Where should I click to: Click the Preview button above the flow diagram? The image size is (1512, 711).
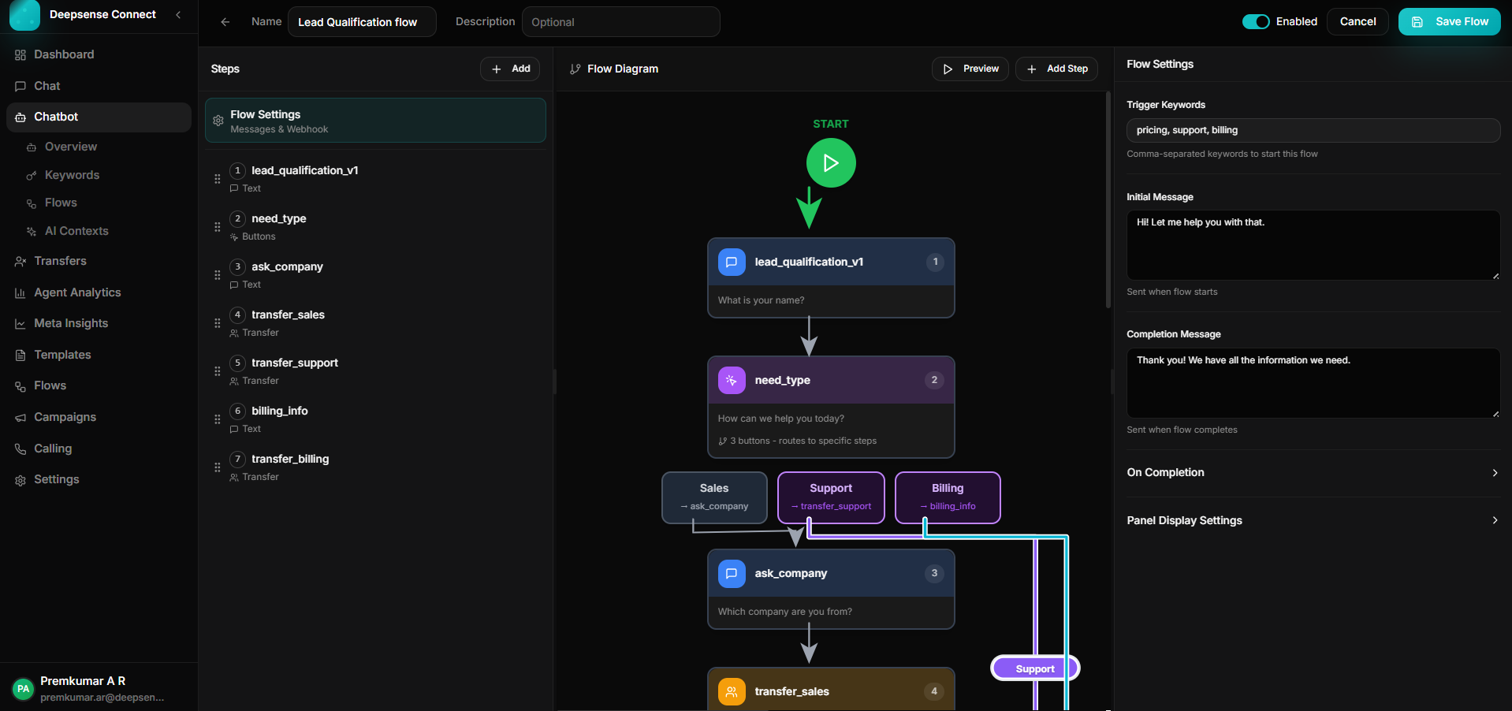[970, 69]
